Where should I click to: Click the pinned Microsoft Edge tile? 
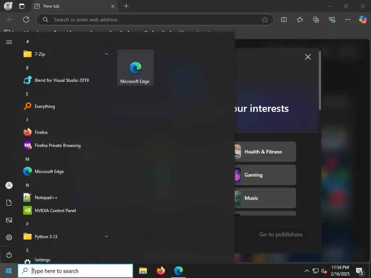[136, 68]
